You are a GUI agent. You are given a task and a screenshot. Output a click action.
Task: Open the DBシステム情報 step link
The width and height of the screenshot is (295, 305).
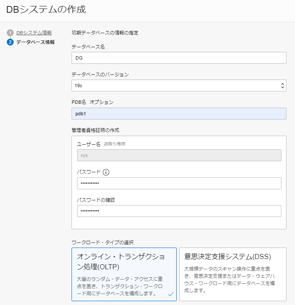(x=34, y=33)
